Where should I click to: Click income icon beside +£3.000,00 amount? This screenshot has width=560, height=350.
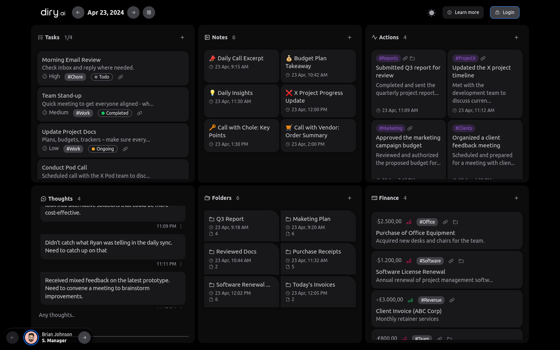click(411, 300)
